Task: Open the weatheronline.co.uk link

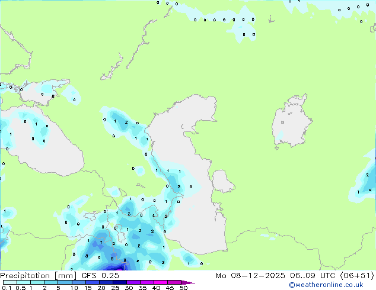Action: tap(326, 285)
